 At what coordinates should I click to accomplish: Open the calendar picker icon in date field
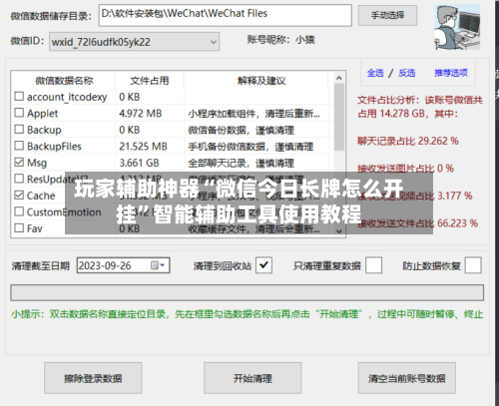[158, 265]
